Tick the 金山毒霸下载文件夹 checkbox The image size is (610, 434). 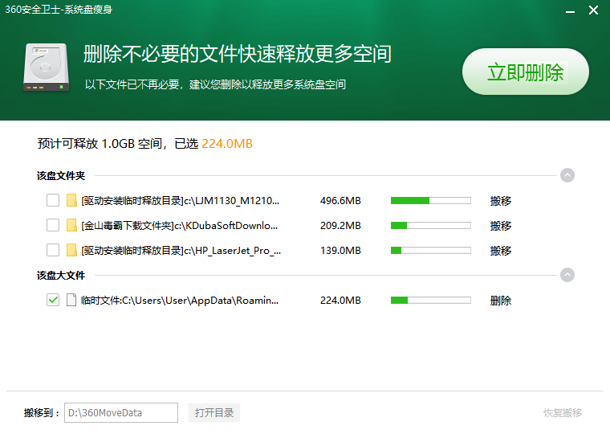[53, 226]
